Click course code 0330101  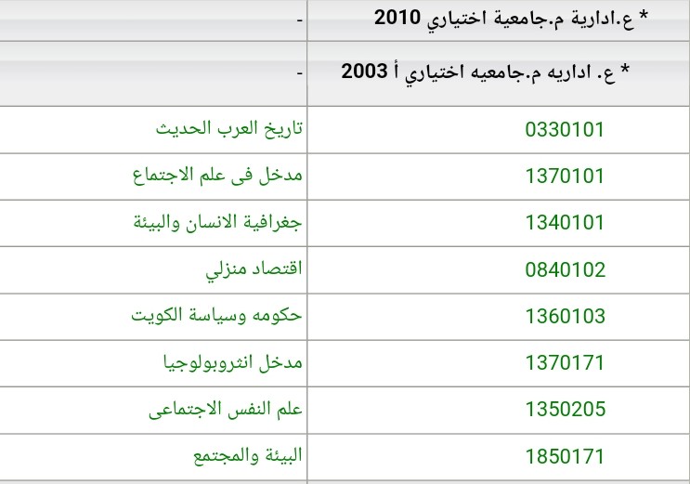(565, 129)
